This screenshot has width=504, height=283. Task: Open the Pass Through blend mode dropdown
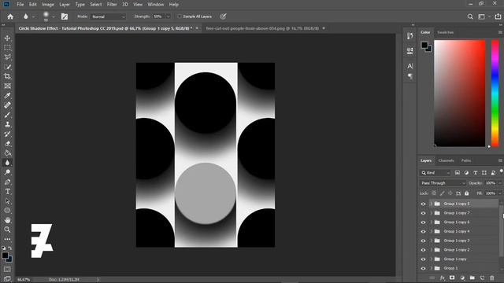point(443,183)
